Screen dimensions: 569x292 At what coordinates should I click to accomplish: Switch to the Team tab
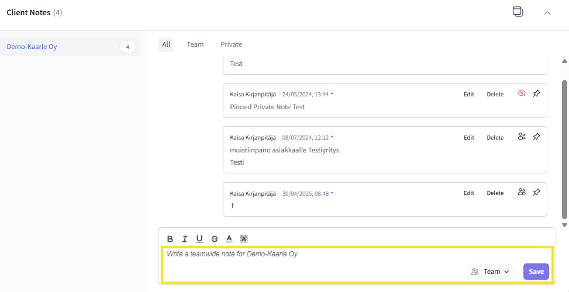coord(195,44)
